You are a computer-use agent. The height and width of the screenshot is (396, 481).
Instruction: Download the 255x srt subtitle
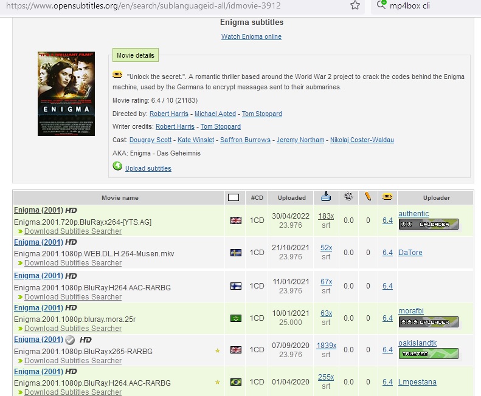point(326,377)
